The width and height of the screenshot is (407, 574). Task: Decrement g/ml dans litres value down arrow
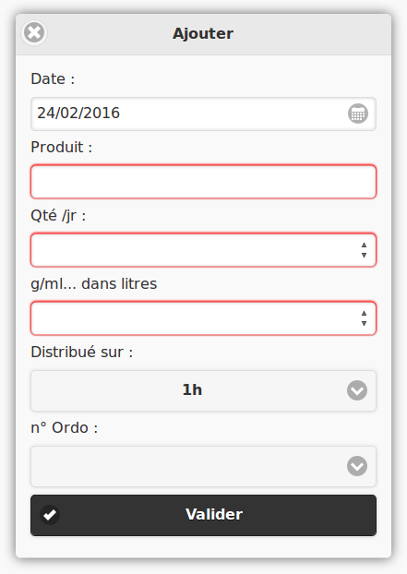coord(364,323)
